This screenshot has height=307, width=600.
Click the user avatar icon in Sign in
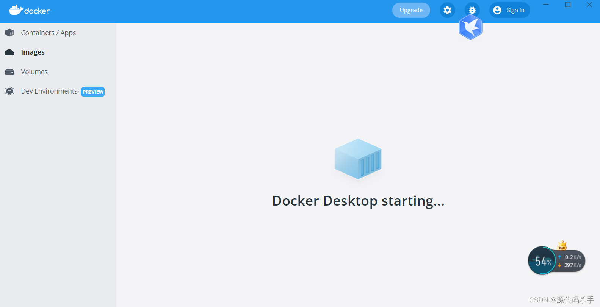[x=497, y=10]
